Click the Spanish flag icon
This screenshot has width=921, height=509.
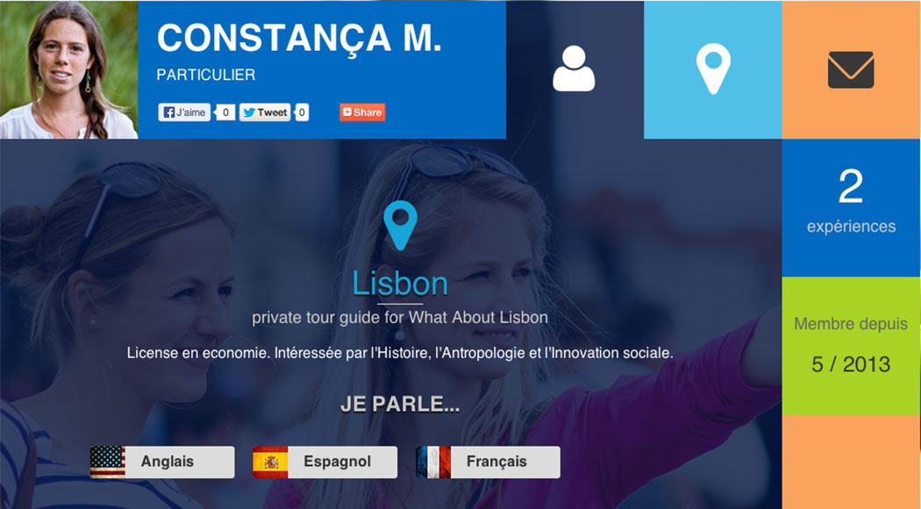tap(270, 462)
